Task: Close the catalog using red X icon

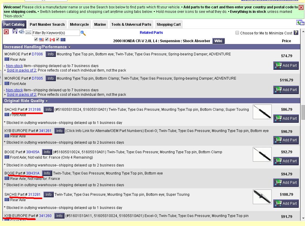Action: [6, 32]
